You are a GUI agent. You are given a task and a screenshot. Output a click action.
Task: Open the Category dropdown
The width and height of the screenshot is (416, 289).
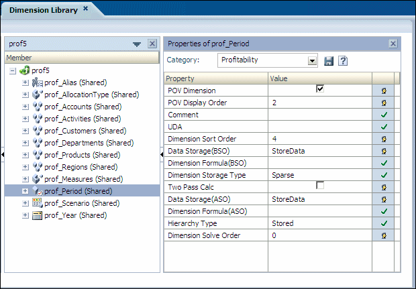pyautogui.click(x=312, y=61)
